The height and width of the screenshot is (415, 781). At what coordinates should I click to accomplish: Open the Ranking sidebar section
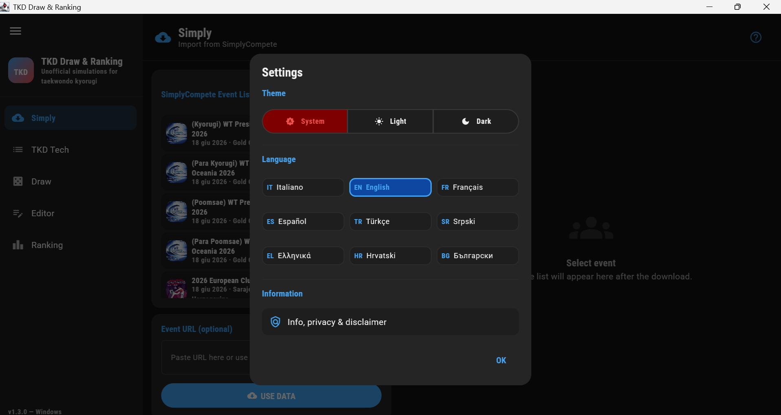pyautogui.click(x=71, y=245)
